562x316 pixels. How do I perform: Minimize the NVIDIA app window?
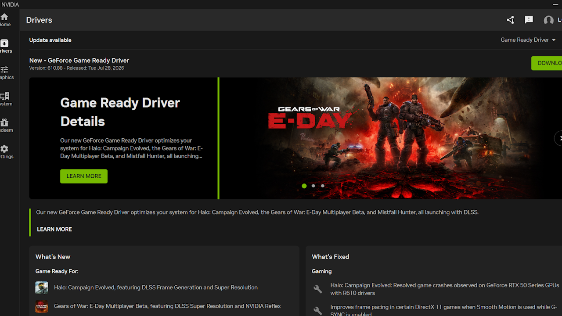pyautogui.click(x=556, y=4)
